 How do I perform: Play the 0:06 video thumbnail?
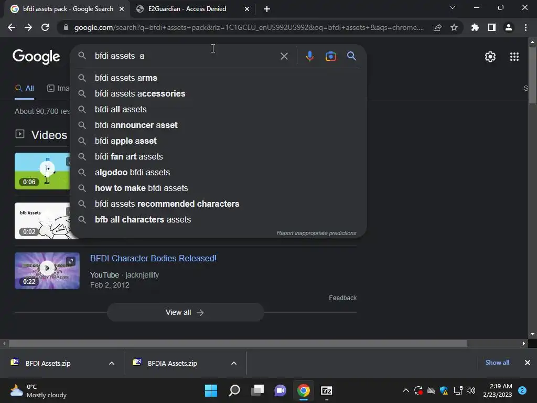tap(42, 171)
